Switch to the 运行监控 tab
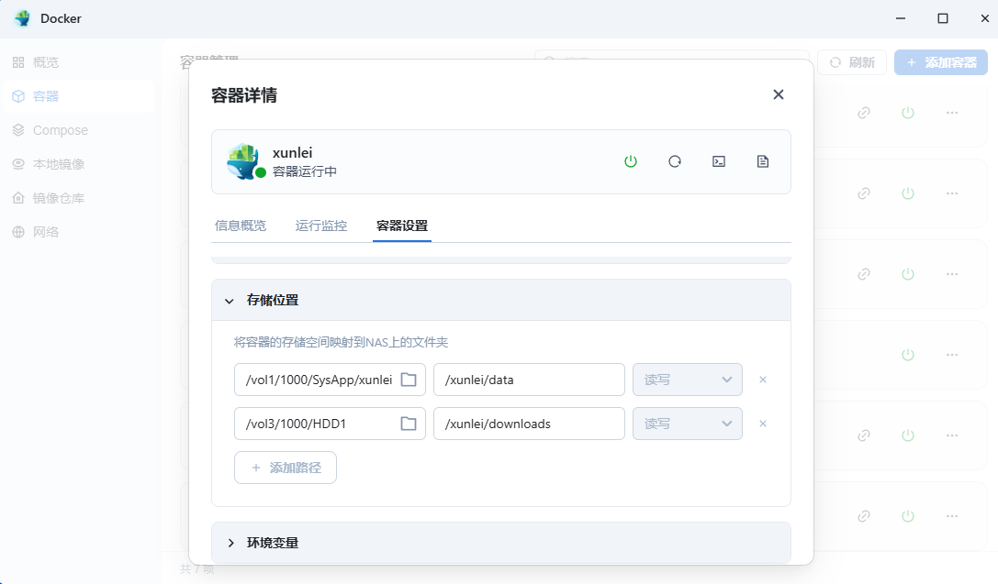This screenshot has height=584, width=998. 321,226
